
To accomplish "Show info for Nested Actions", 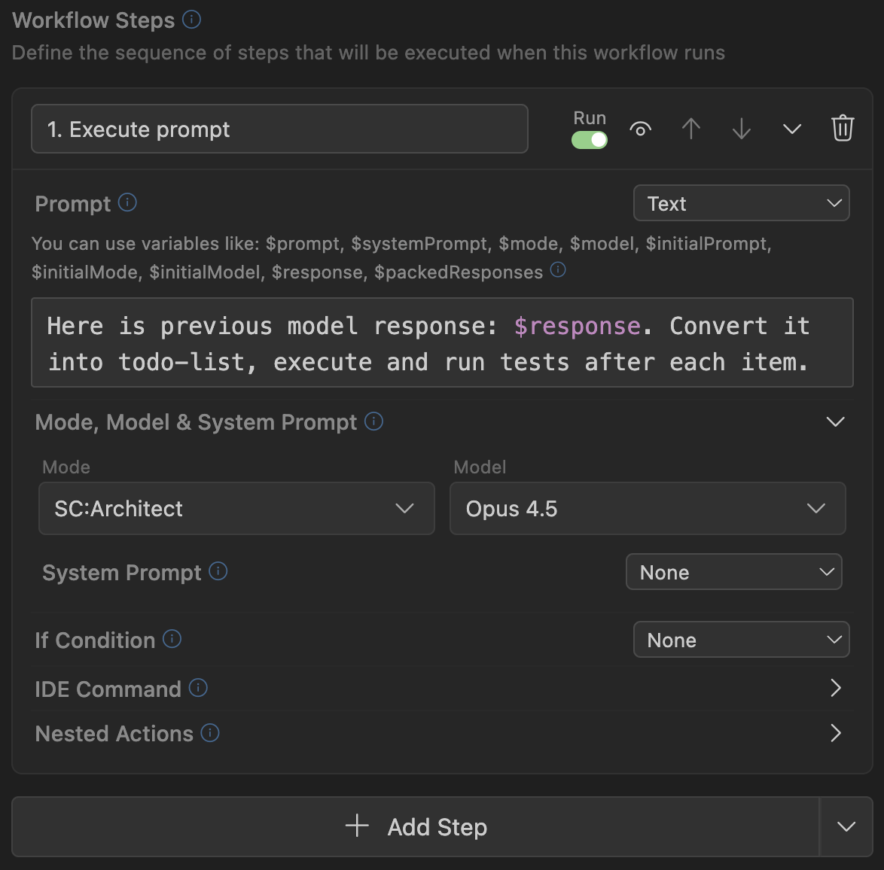I will (210, 732).
